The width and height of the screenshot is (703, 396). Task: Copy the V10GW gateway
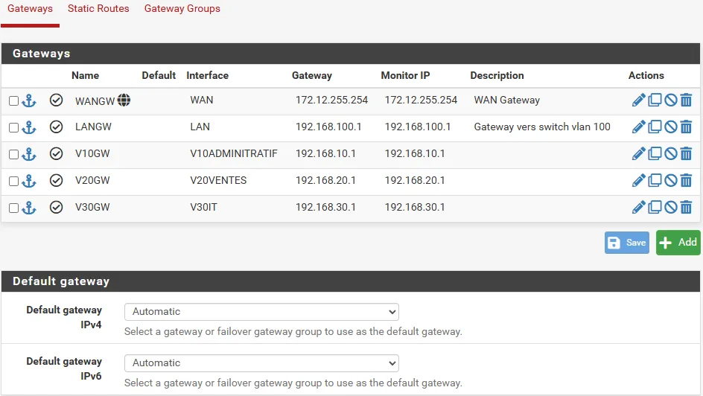pyautogui.click(x=655, y=153)
